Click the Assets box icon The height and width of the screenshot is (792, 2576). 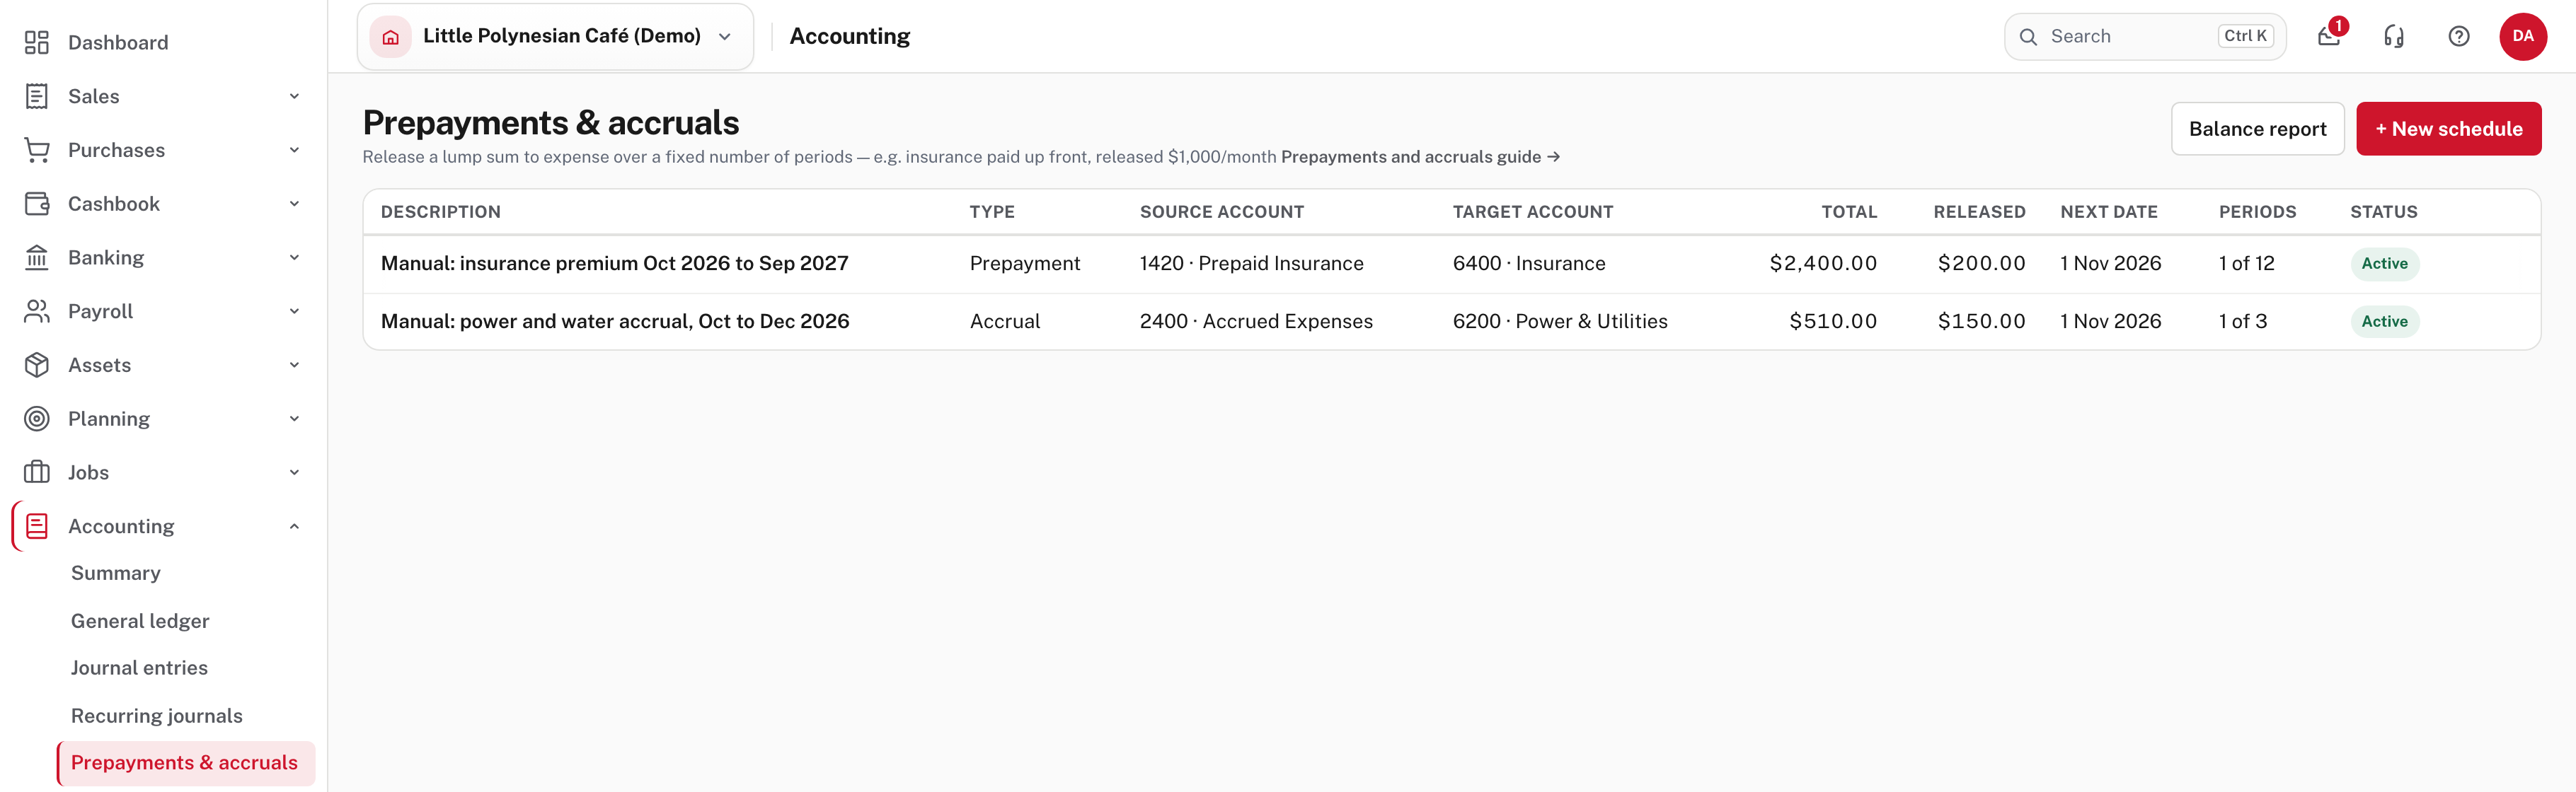[x=37, y=365]
